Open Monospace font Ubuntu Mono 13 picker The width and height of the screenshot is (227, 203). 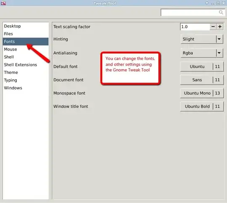(202, 93)
